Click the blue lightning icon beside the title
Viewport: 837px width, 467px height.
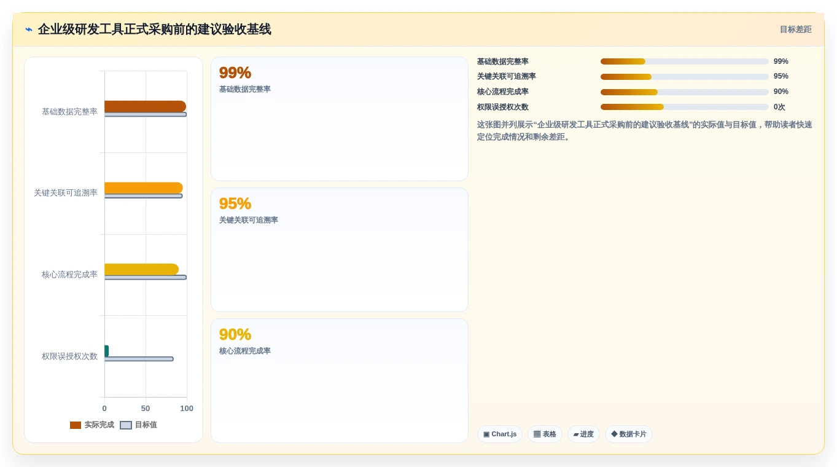29,29
